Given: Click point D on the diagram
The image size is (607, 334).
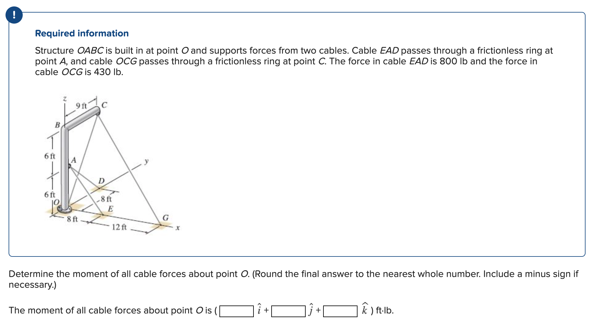Looking at the screenshot, I should point(101,181).
